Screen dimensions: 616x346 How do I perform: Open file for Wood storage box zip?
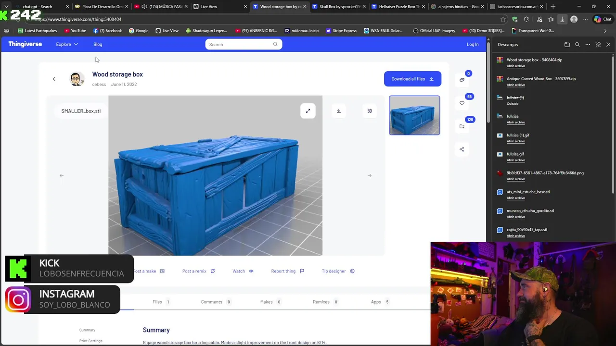(516, 66)
